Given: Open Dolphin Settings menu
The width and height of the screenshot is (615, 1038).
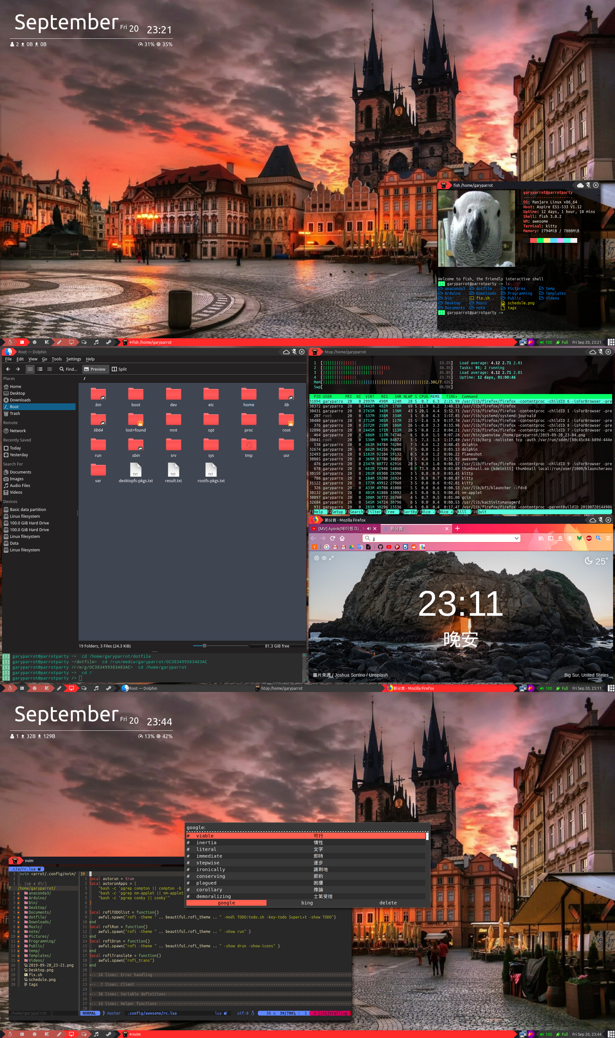Looking at the screenshot, I should coord(74,359).
